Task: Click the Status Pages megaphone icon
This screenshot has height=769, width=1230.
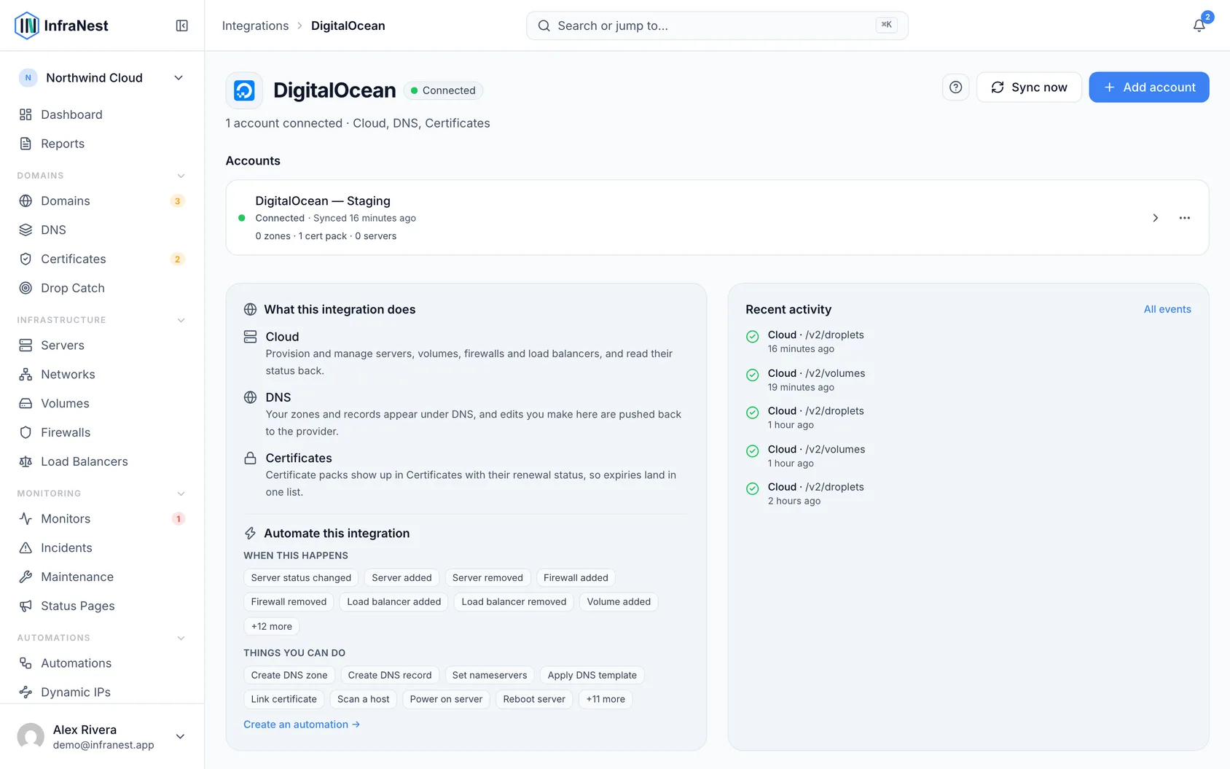Action: (x=26, y=606)
